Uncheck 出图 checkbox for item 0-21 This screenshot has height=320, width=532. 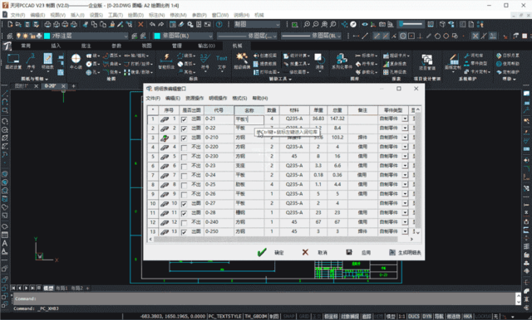[184, 119]
